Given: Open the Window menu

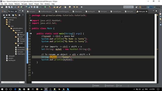Looking at the screenshot, I should pos(47,4).
